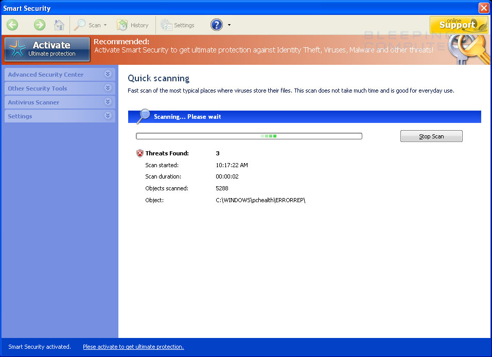Open the Antivirus Scanner panel
This screenshot has width=492, height=357.
[60, 102]
